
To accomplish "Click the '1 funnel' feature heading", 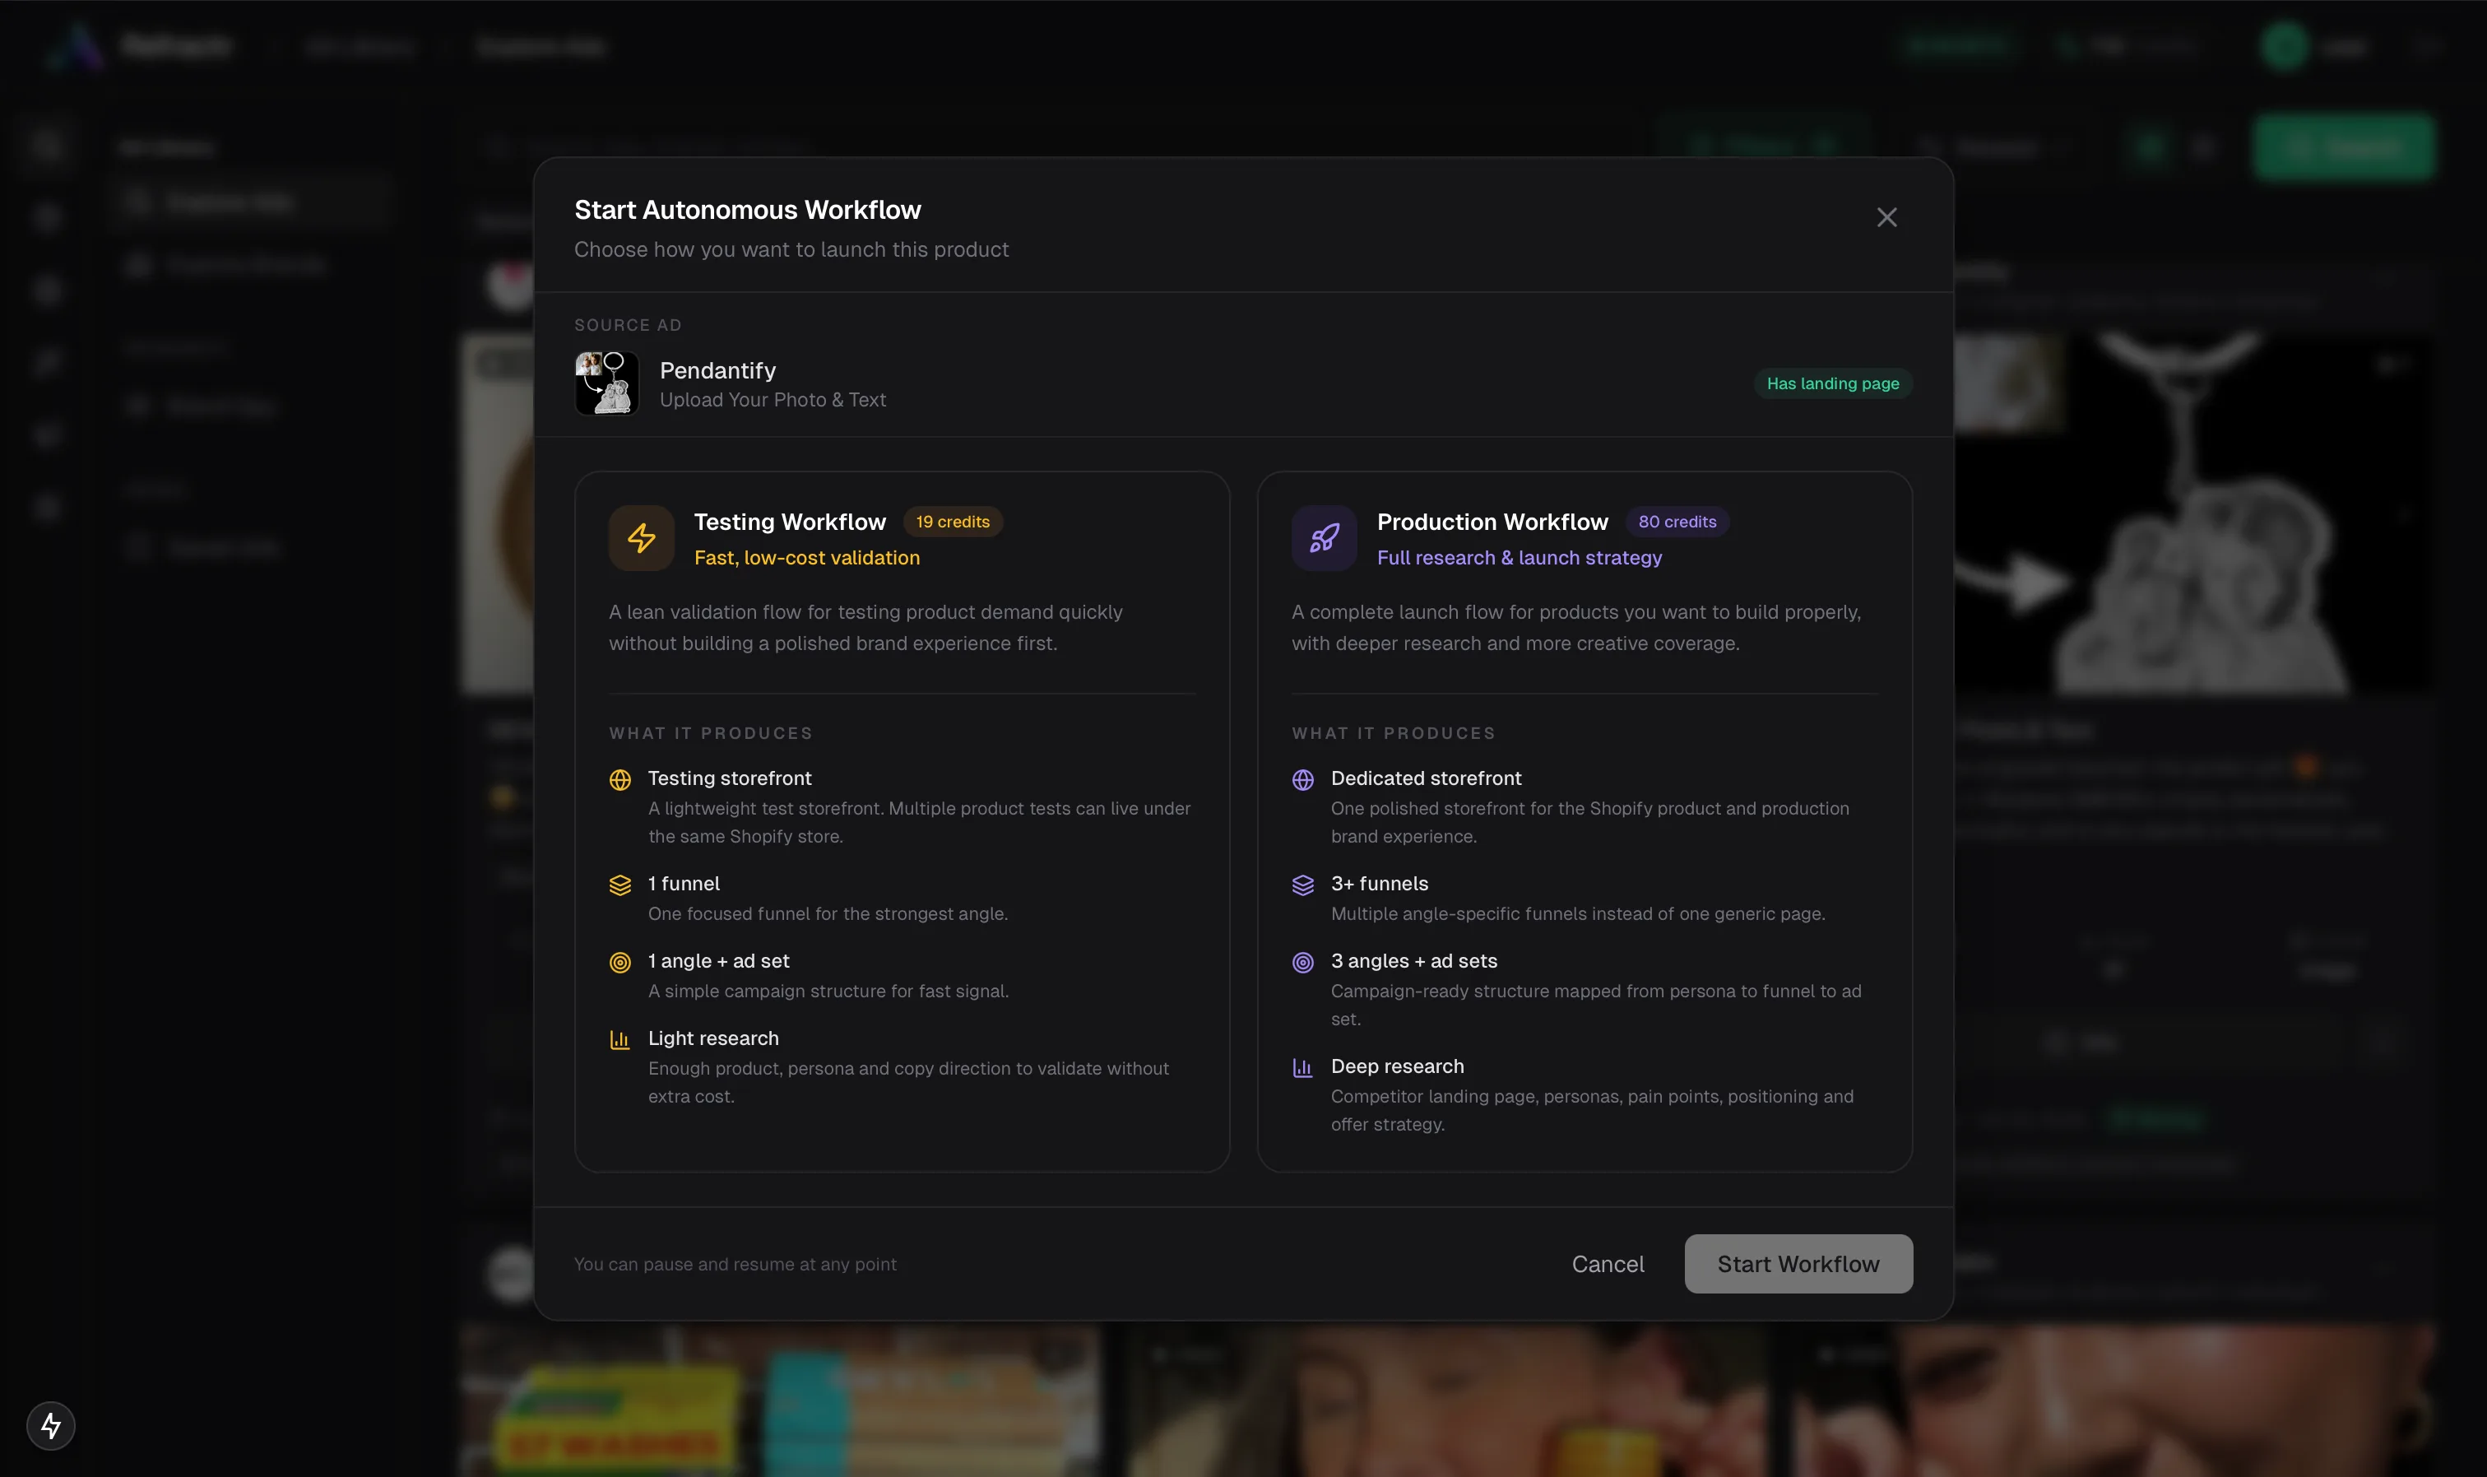I will coord(684,884).
